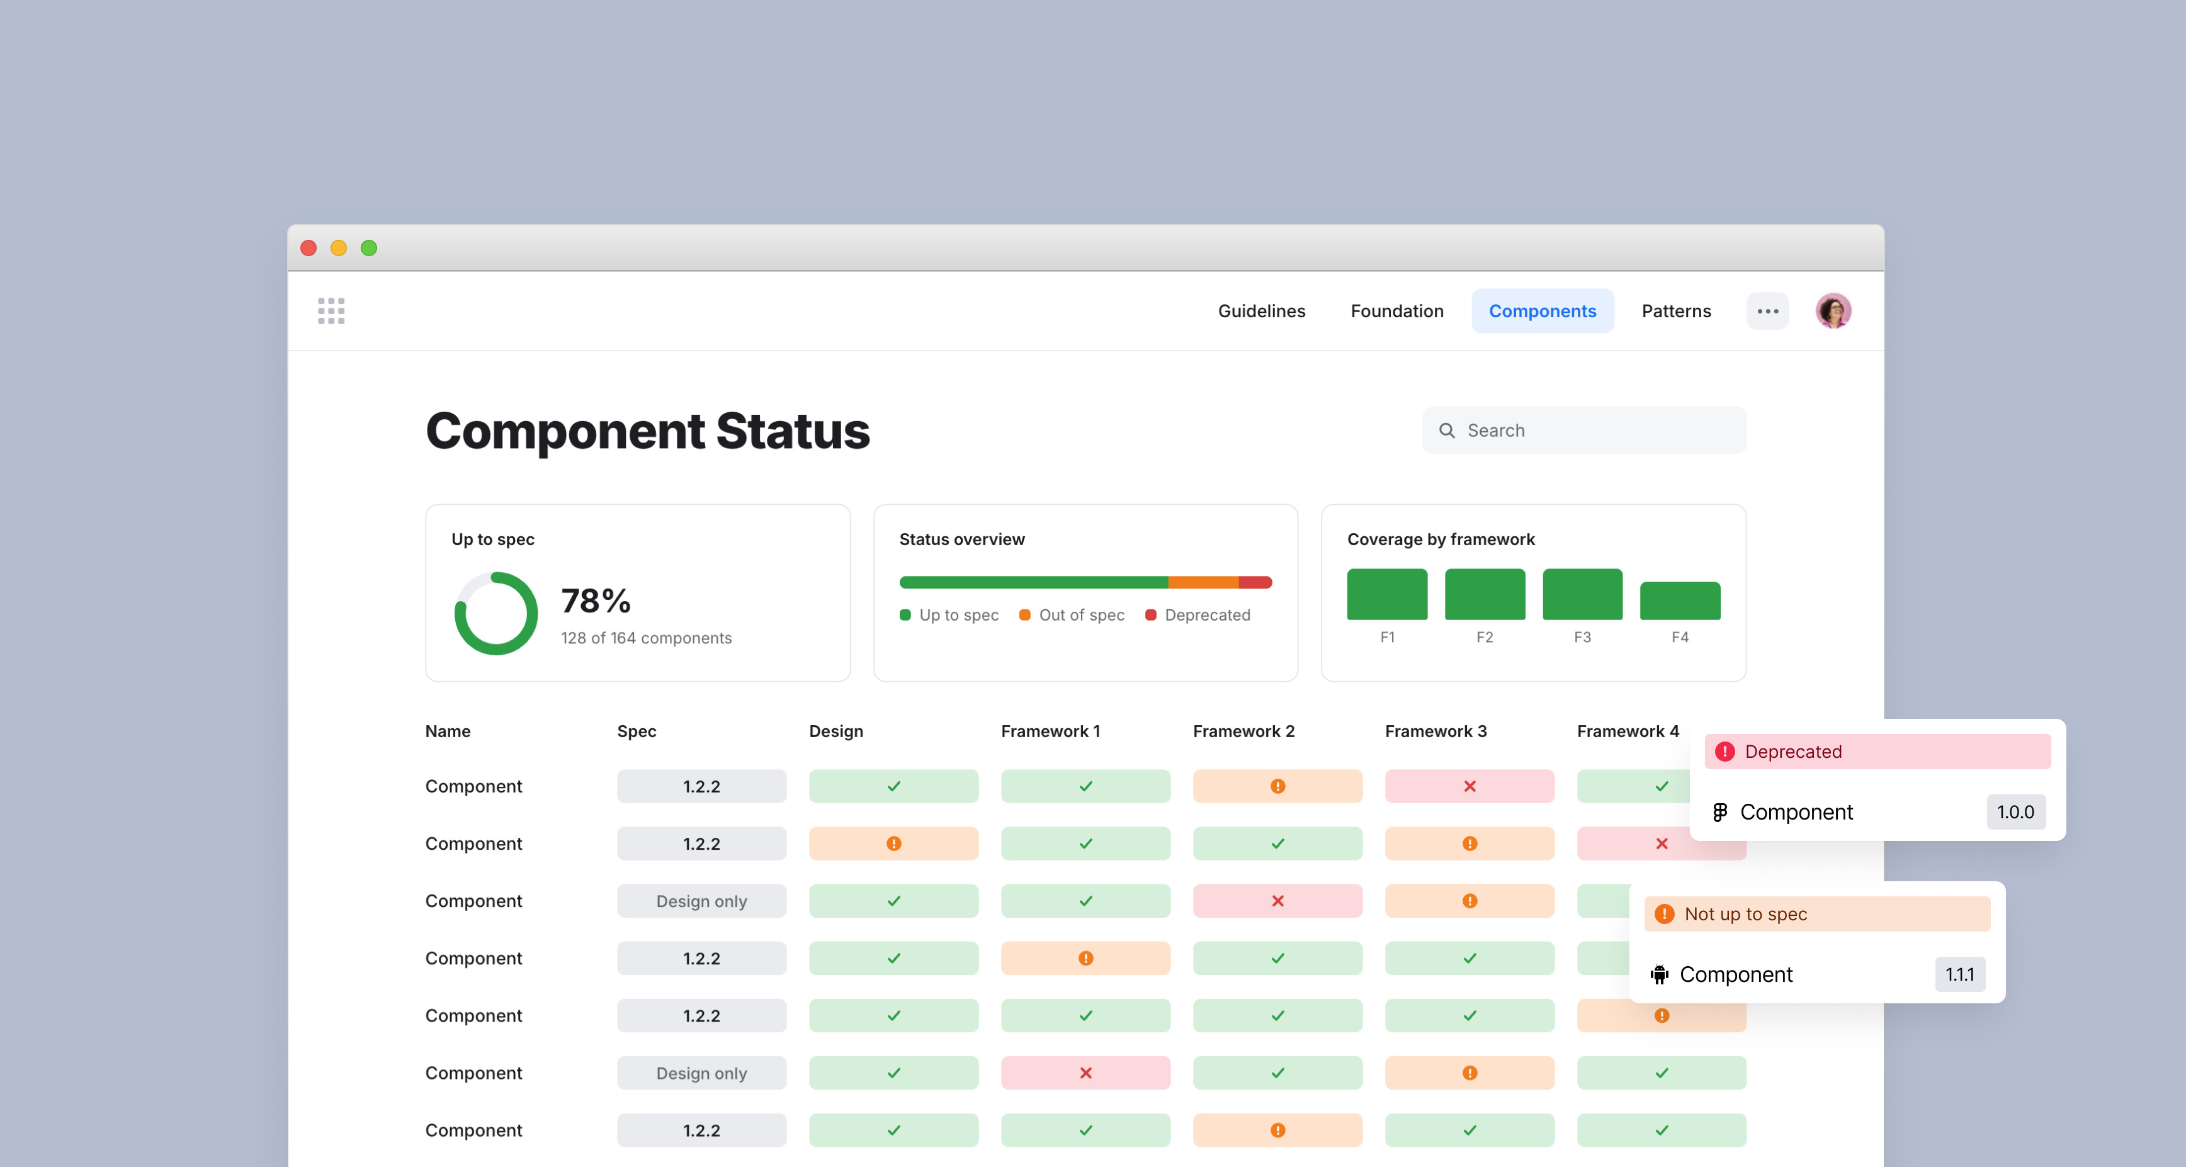This screenshot has height=1167, width=2186.
Task: Click the 'Out of spec' legend label
Action: 1080,615
